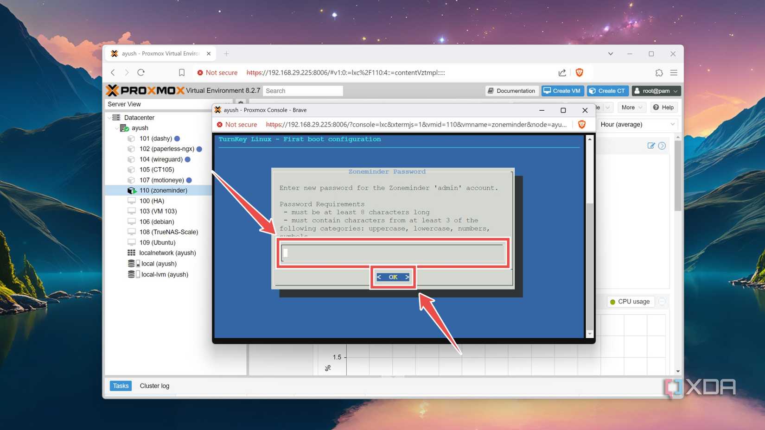This screenshot has height=430, width=765.
Task: Select VM 108 (TrueNAS-Scale)
Action: point(168,232)
